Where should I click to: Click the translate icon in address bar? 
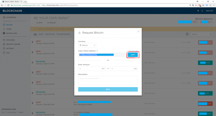[x=193, y=5]
